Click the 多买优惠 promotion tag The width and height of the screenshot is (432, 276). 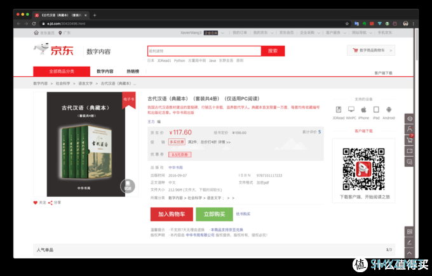(x=177, y=142)
